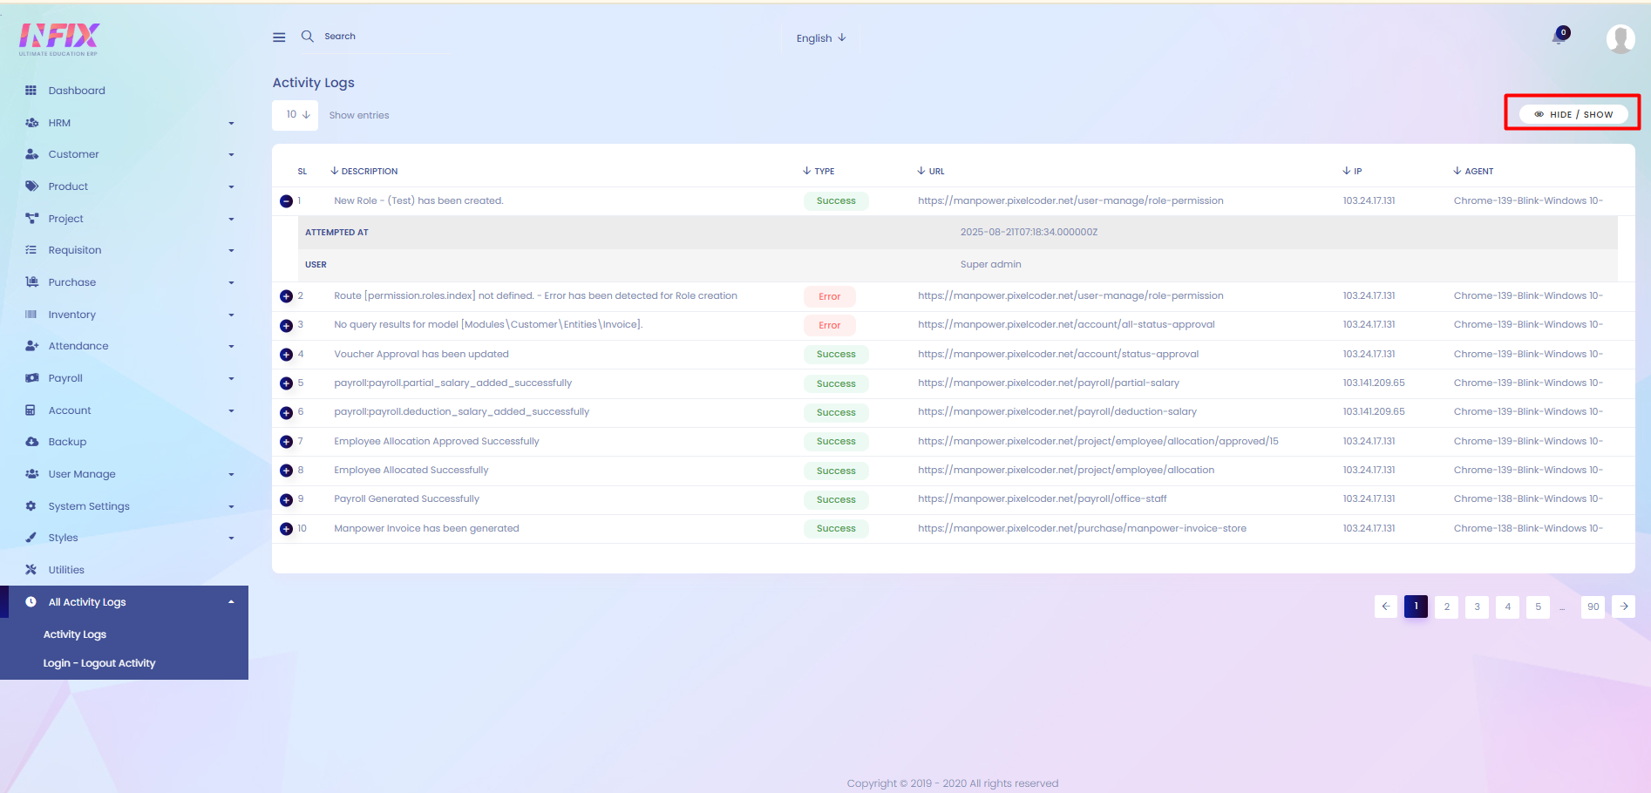Open the user profile avatar
Image resolution: width=1651 pixels, height=793 pixels.
(x=1620, y=38)
